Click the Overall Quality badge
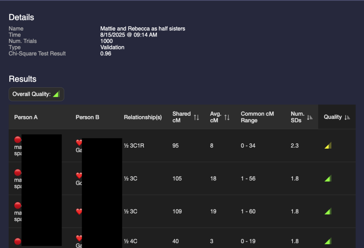This screenshot has width=364, height=248. (x=36, y=94)
